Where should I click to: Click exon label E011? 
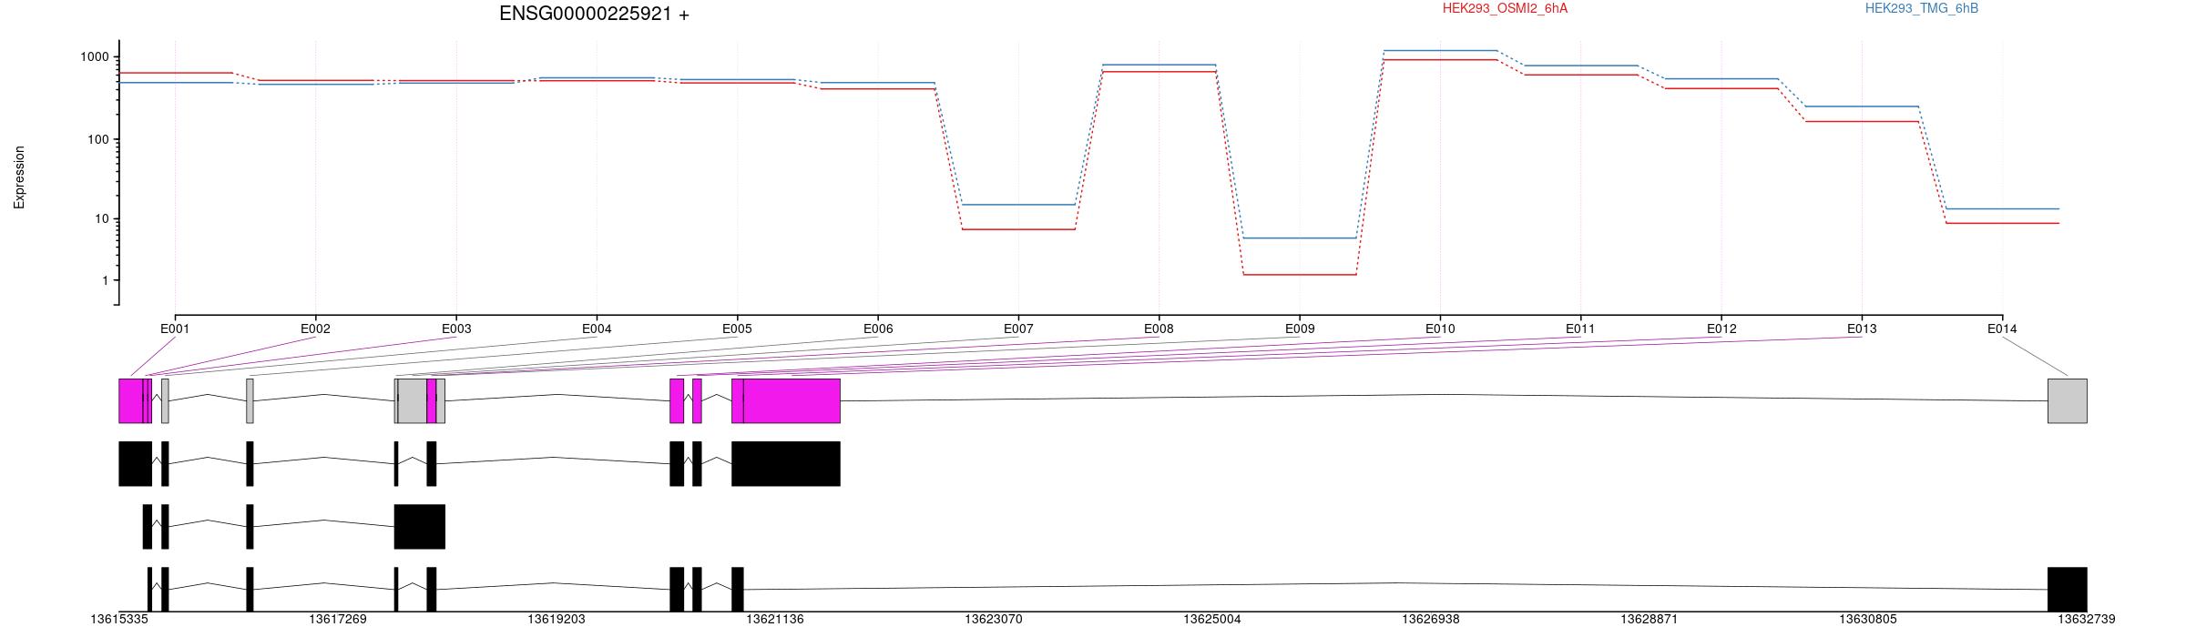click(1580, 329)
